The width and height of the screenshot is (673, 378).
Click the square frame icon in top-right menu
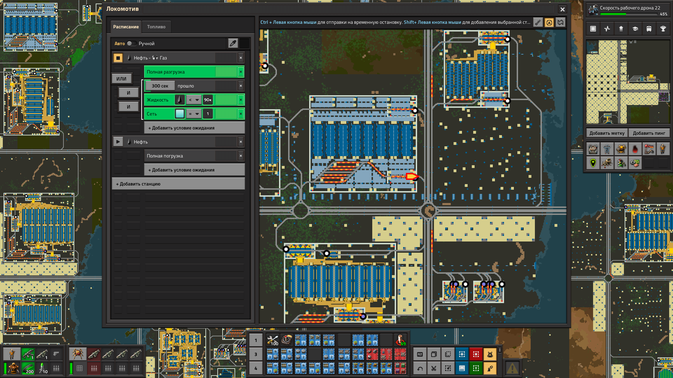(593, 29)
